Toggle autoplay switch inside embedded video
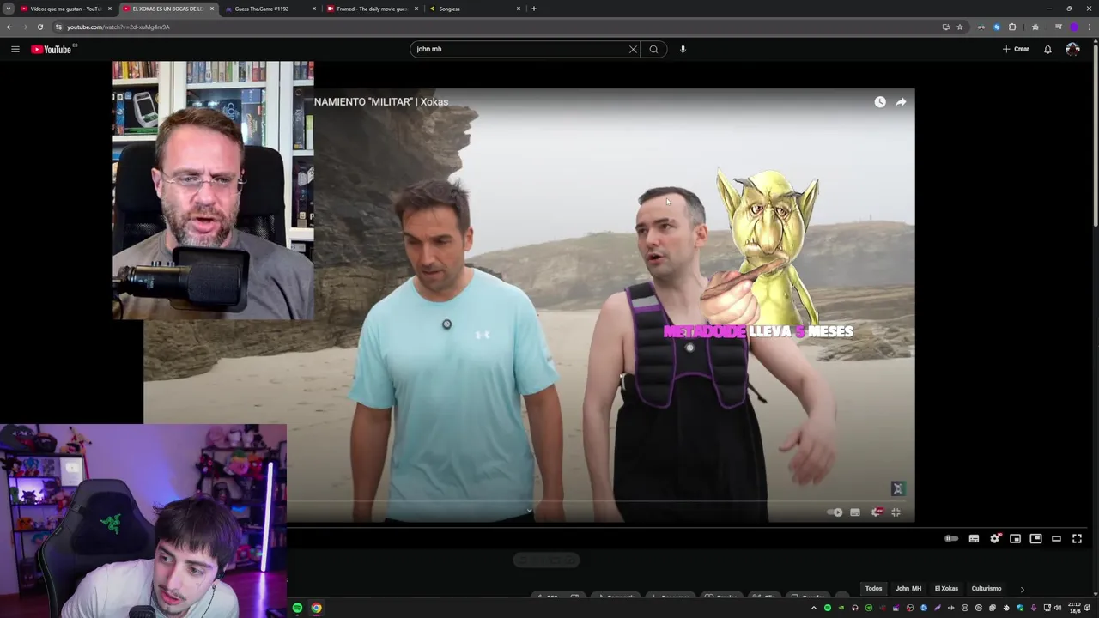The width and height of the screenshot is (1099, 618). tap(835, 512)
